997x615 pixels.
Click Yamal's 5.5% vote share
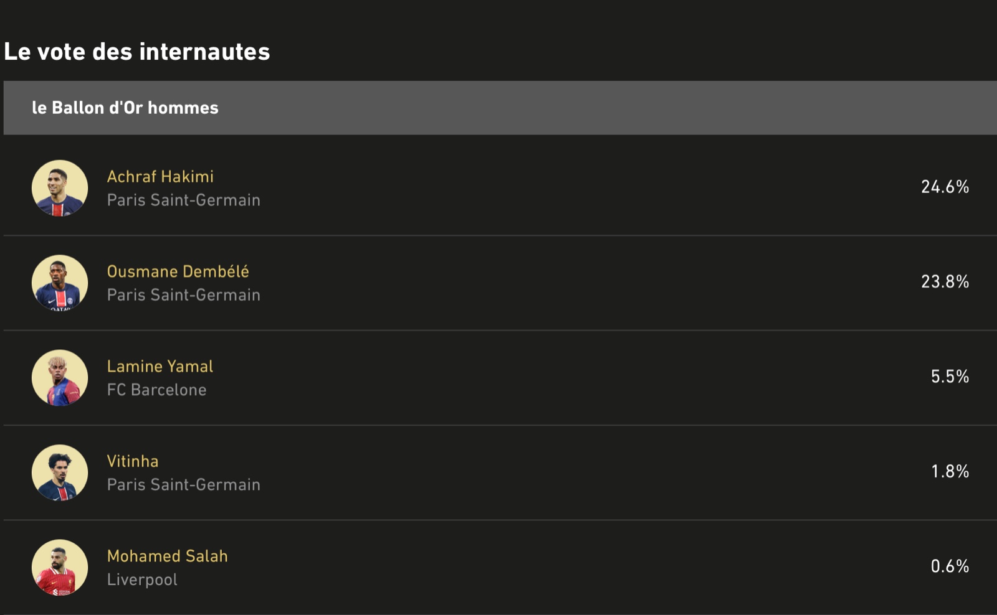(x=950, y=377)
